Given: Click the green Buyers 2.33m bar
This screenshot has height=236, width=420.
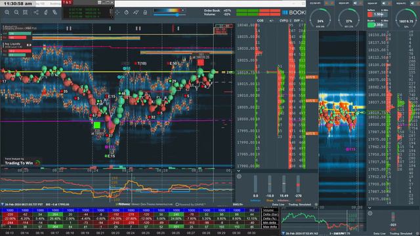Looking at the screenshot, I should 378,25.
